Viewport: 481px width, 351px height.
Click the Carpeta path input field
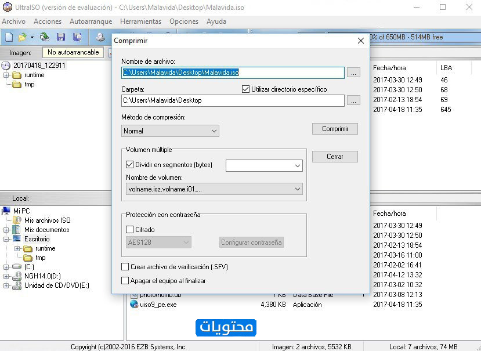click(233, 100)
